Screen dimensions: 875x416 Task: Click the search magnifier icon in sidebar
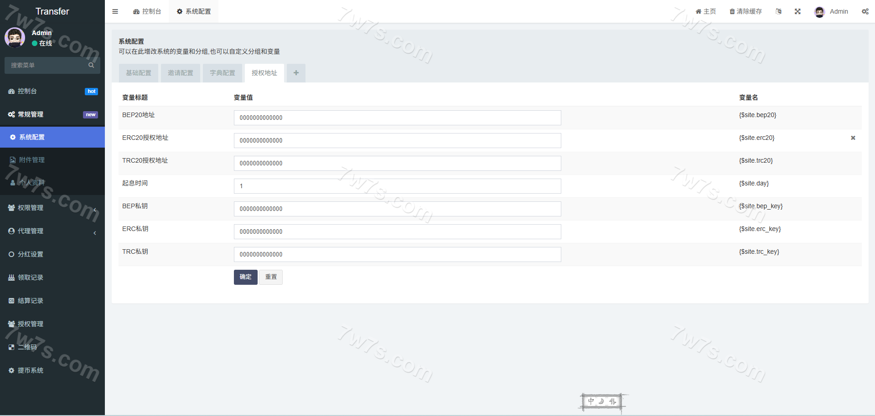pos(91,65)
